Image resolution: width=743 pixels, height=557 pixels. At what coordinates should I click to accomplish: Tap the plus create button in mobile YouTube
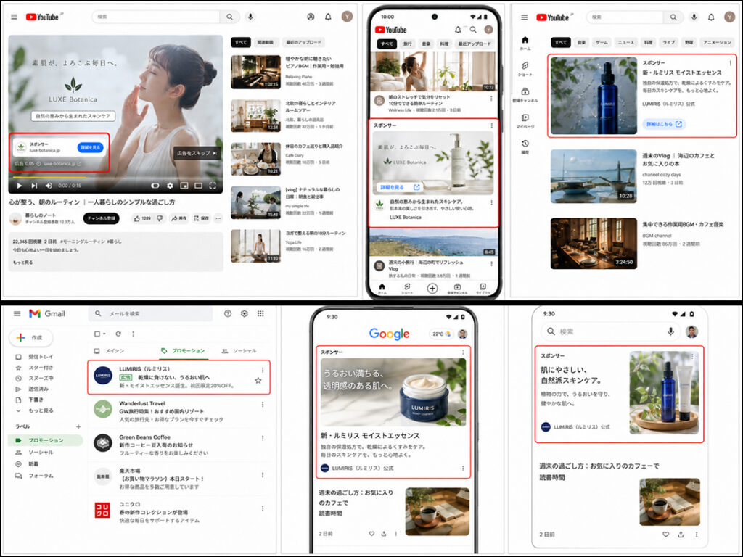[432, 288]
